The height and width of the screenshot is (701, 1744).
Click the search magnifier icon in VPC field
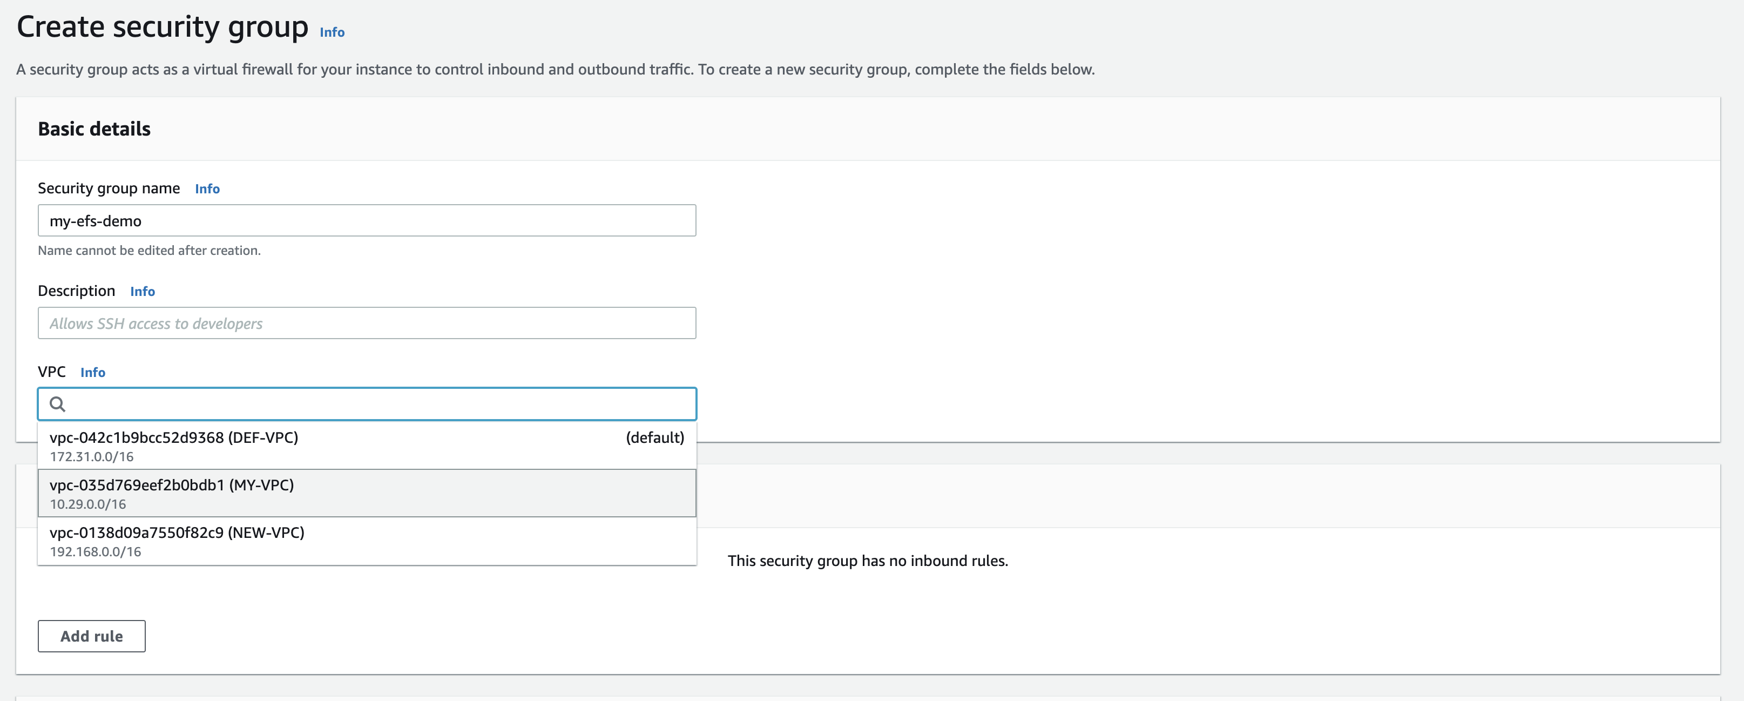(58, 405)
